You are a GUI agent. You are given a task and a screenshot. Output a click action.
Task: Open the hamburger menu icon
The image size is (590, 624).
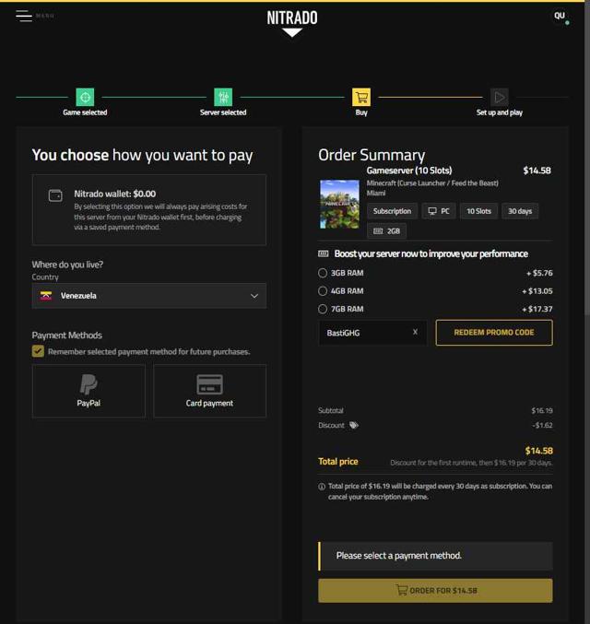tap(24, 16)
